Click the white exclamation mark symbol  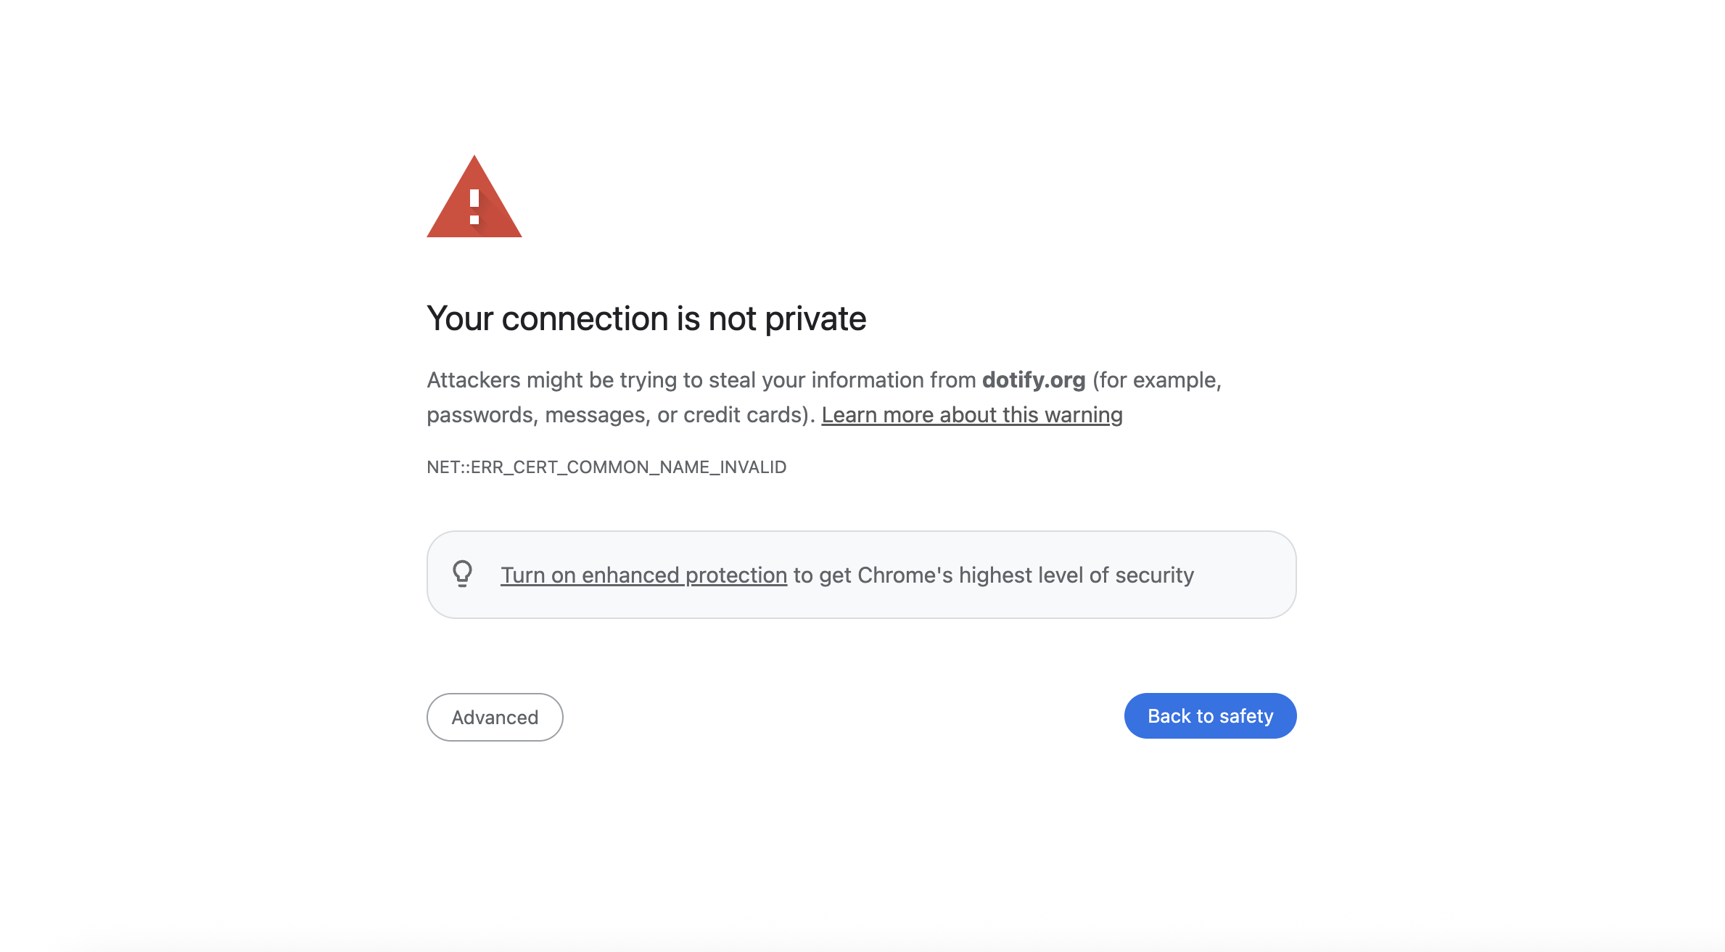point(474,207)
